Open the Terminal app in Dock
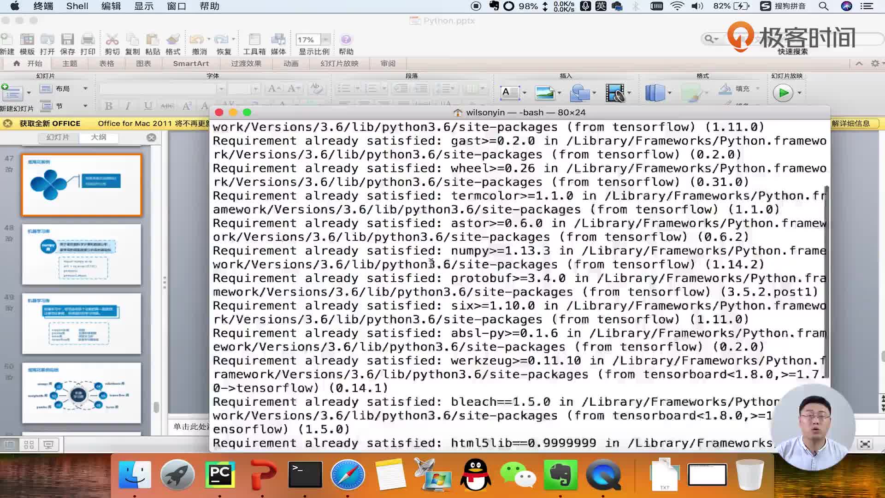 pos(305,475)
